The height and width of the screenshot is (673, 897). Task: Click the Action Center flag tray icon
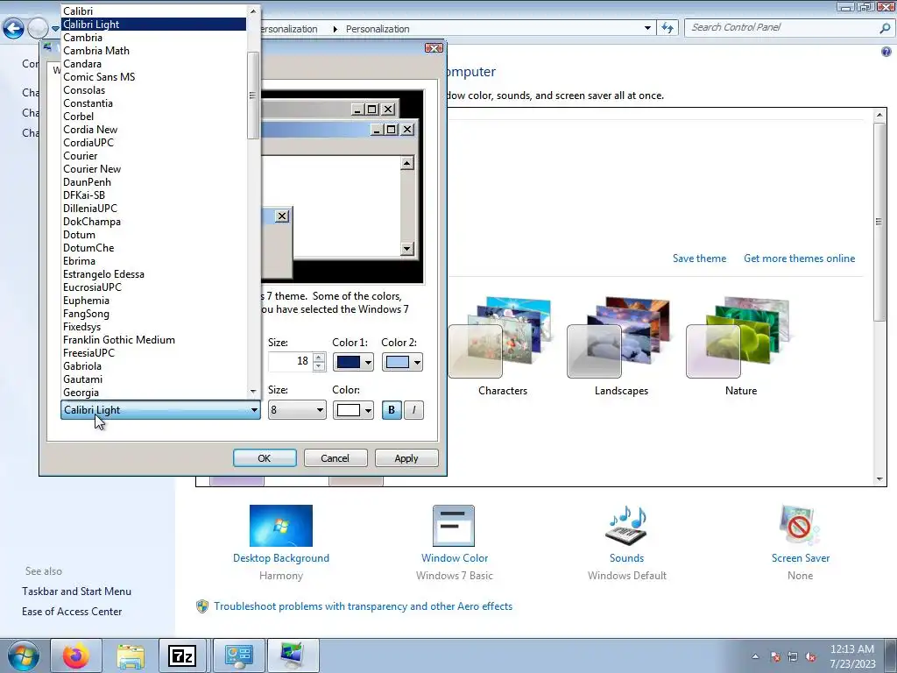pos(775,656)
